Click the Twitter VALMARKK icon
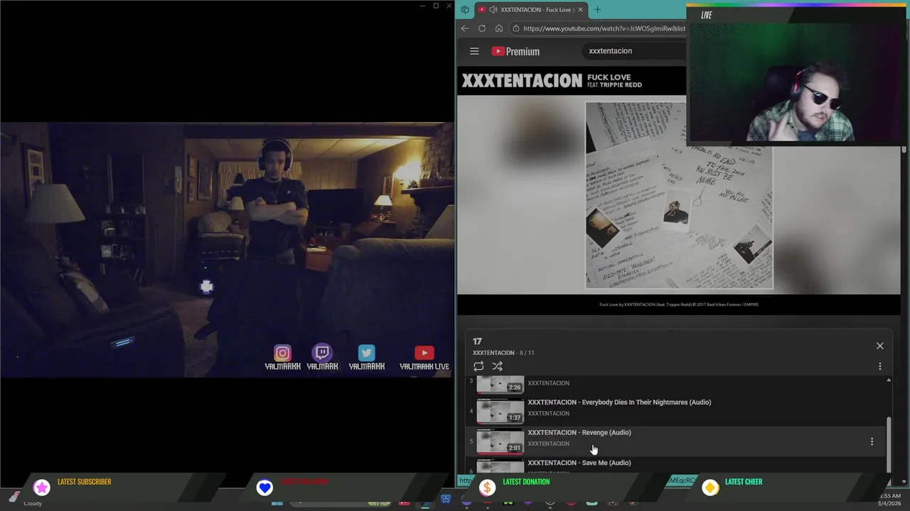This screenshot has width=910, height=511. (x=366, y=353)
